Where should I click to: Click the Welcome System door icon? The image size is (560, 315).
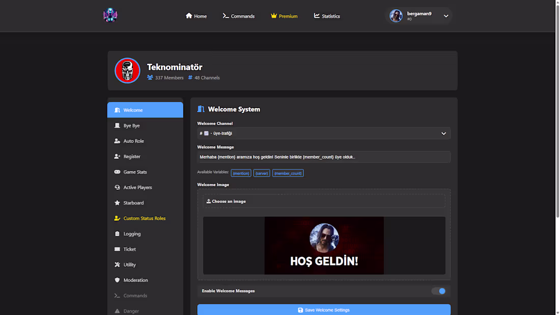click(201, 109)
